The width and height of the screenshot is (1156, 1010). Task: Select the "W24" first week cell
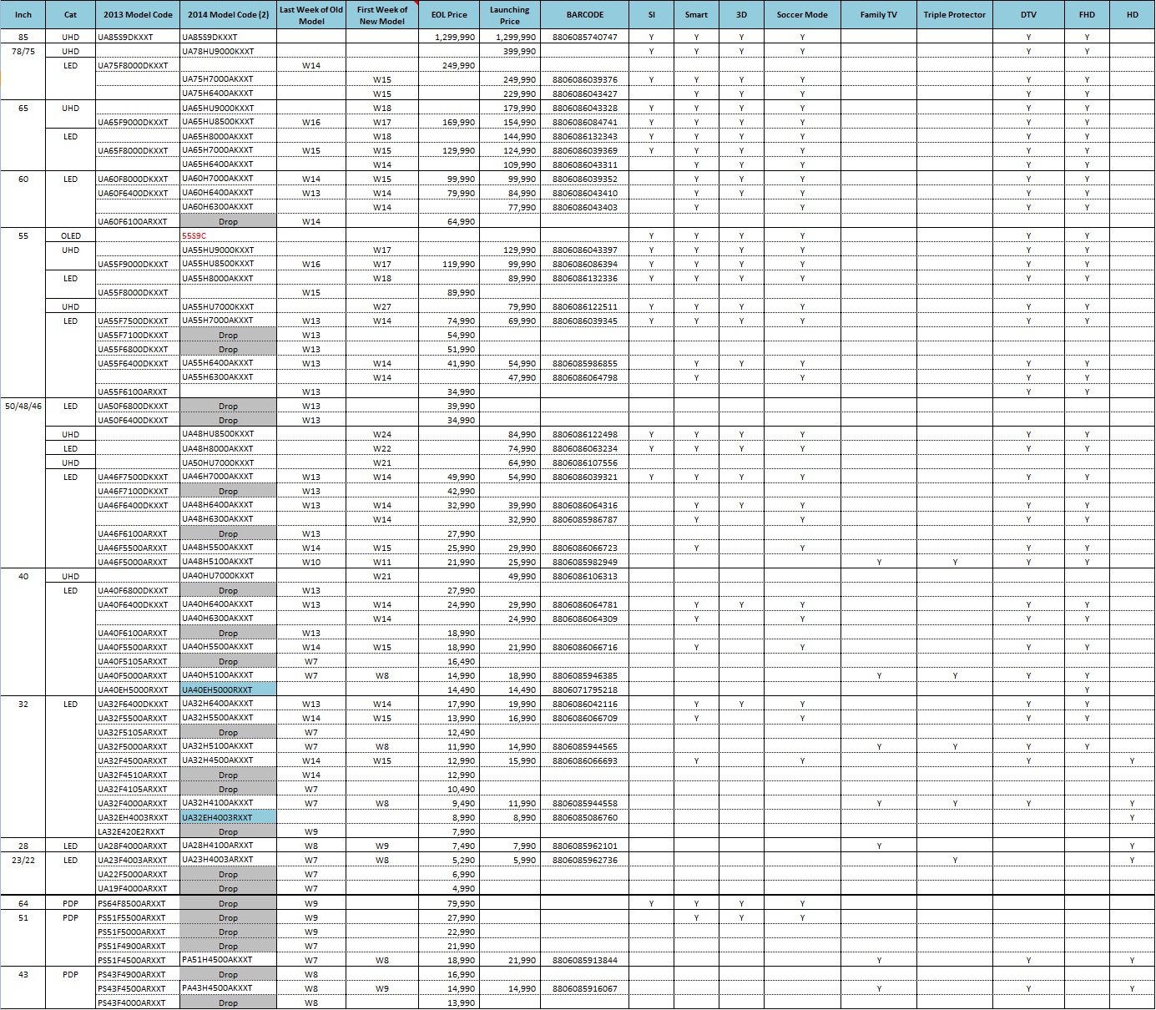tap(382, 435)
